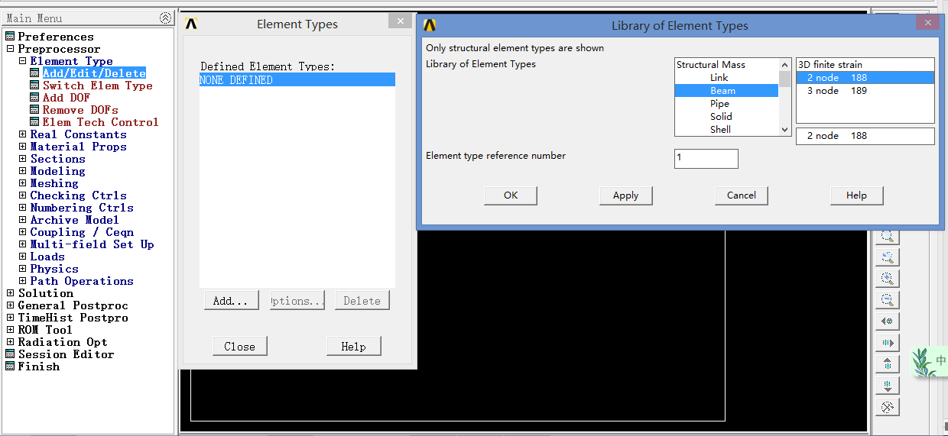Select Coupling / Ceqn tree item
Image resolution: width=948 pixels, height=436 pixels.
[82, 232]
